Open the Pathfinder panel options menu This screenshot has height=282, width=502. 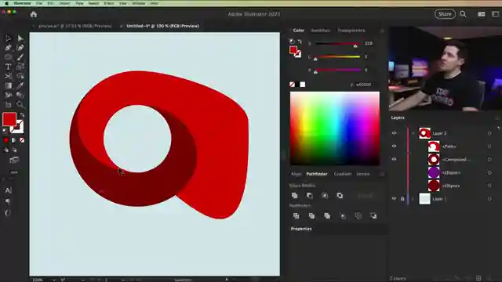[382, 174]
